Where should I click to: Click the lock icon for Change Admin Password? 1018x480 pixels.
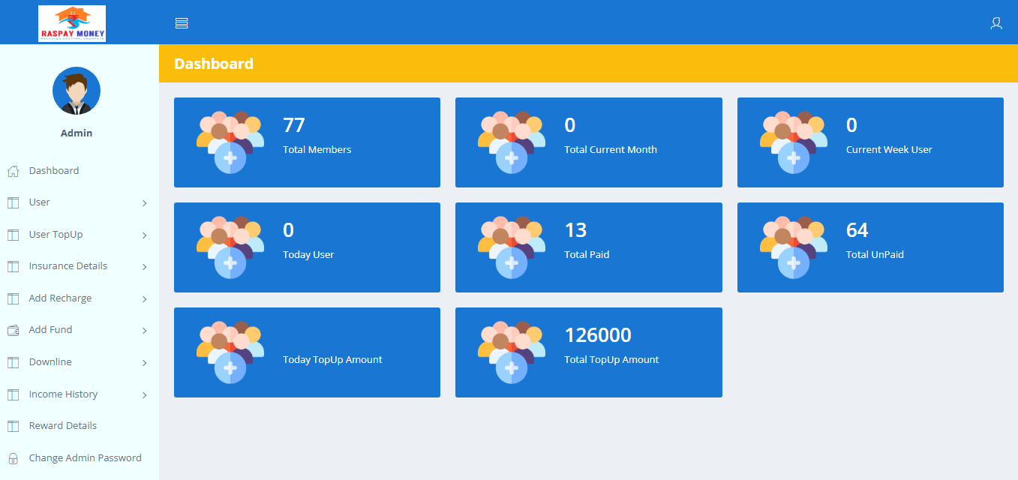13,458
